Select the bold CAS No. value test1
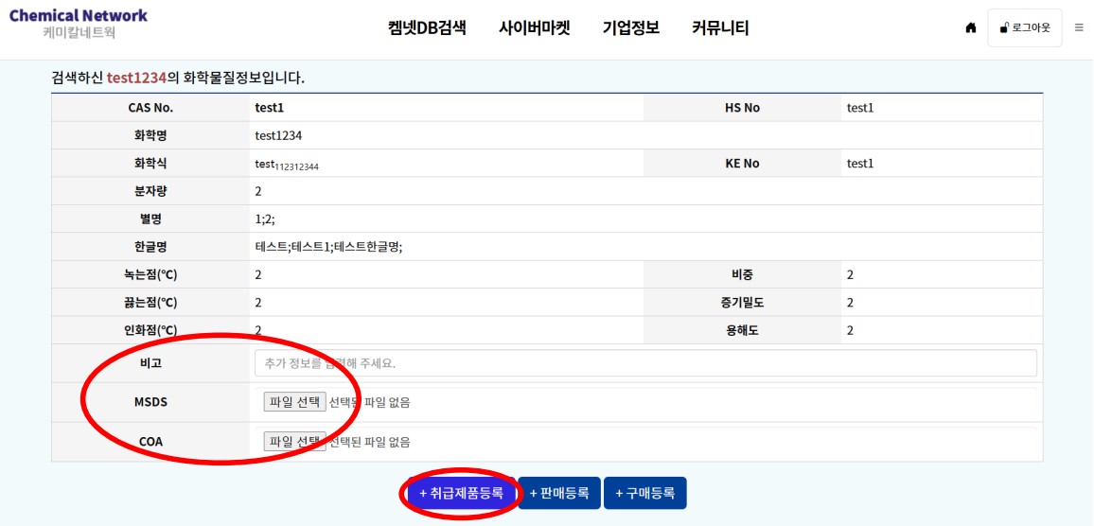This screenshot has width=1094, height=526. coord(269,108)
